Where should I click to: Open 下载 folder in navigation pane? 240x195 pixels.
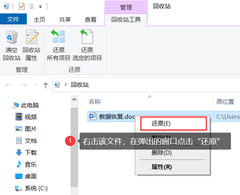26,152
